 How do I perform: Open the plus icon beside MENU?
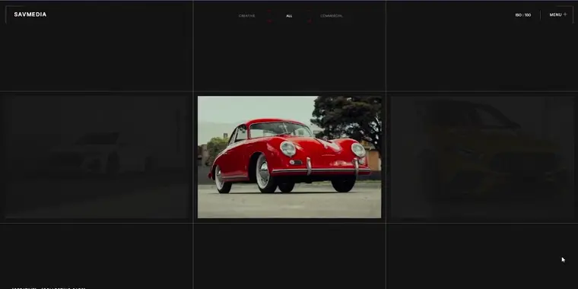click(x=565, y=14)
